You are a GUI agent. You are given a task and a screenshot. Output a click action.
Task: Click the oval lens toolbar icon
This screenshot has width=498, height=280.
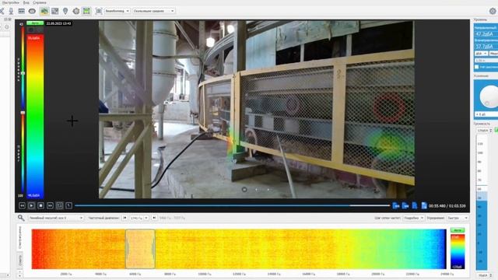click(x=32, y=11)
